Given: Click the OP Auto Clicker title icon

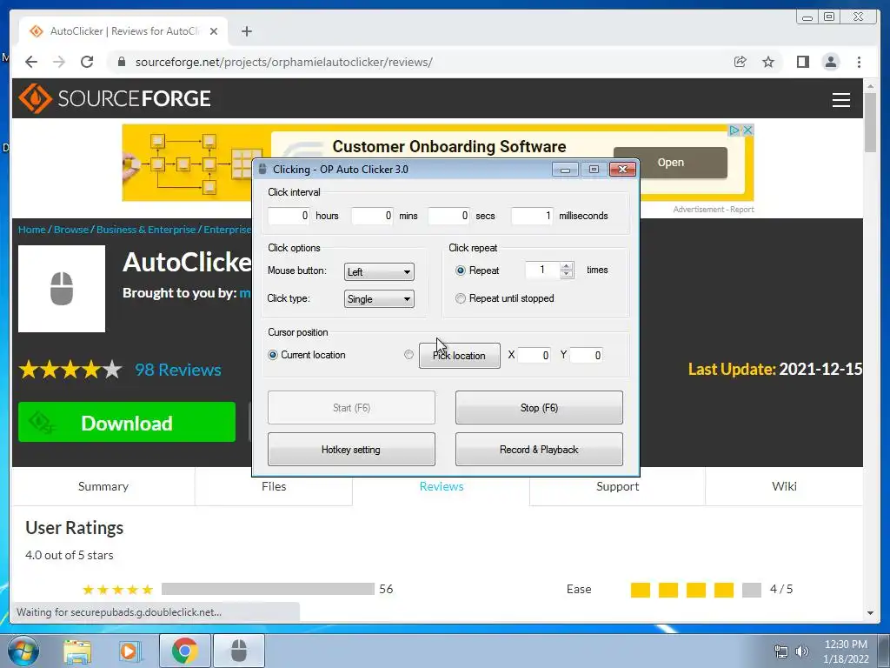Looking at the screenshot, I should click(x=262, y=170).
